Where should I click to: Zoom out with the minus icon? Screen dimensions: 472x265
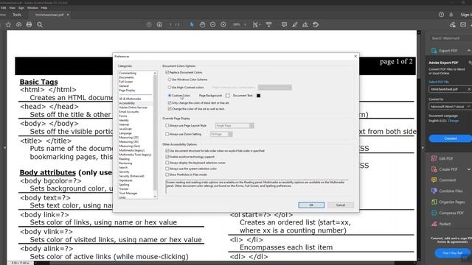point(213,24)
